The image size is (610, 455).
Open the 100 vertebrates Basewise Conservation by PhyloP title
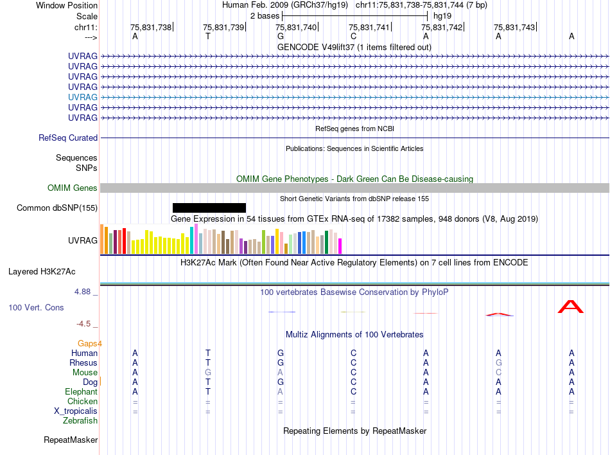[354, 292]
